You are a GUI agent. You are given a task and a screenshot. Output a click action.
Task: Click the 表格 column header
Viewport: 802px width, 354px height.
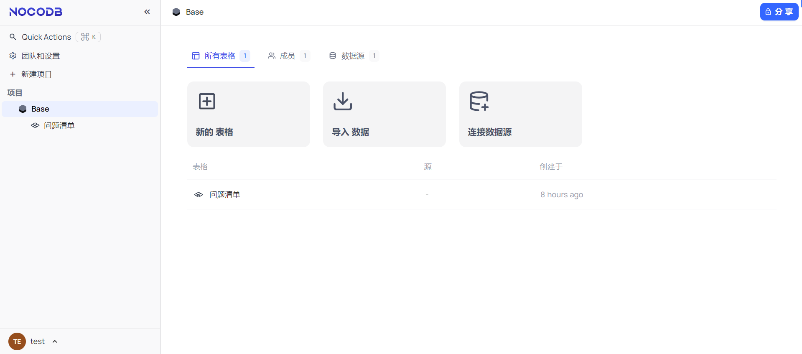tap(200, 166)
